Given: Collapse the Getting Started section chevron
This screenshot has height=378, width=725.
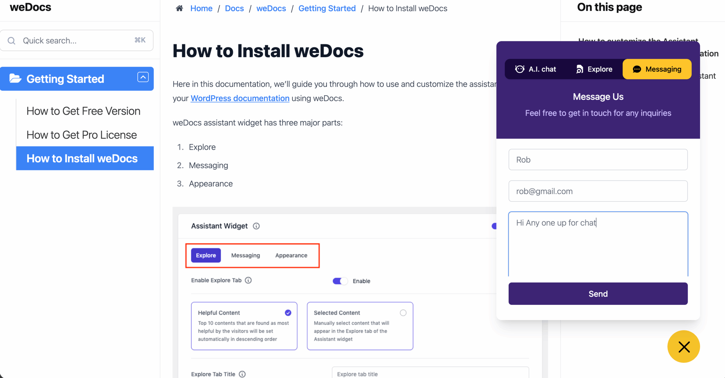Looking at the screenshot, I should (x=143, y=77).
